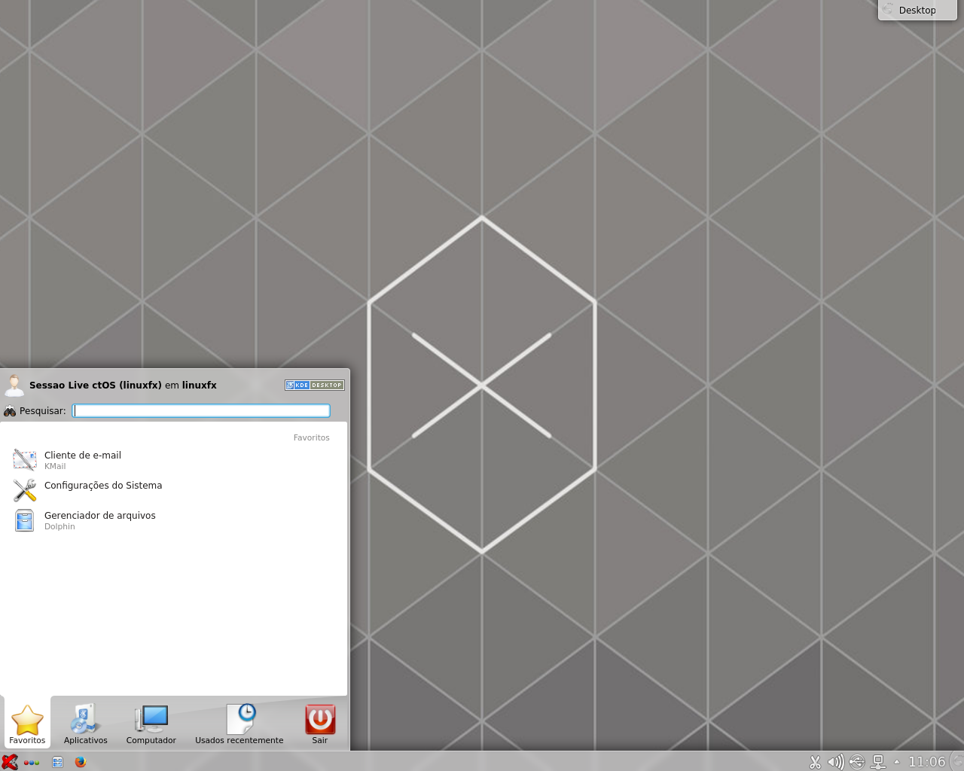Open the device notifier USB tray icon
Screen dimensions: 964x771
856,762
